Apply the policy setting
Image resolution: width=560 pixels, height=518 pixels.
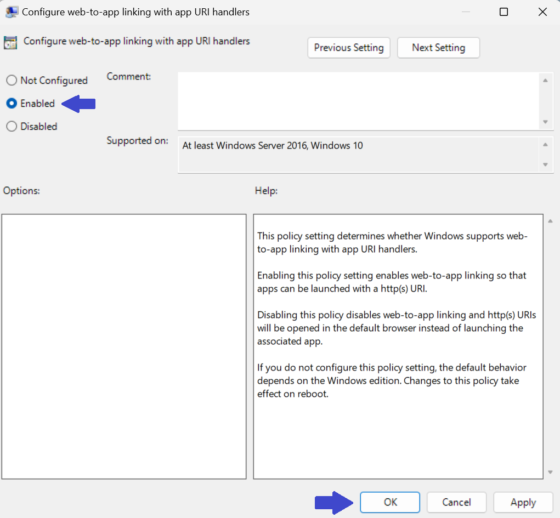(523, 502)
